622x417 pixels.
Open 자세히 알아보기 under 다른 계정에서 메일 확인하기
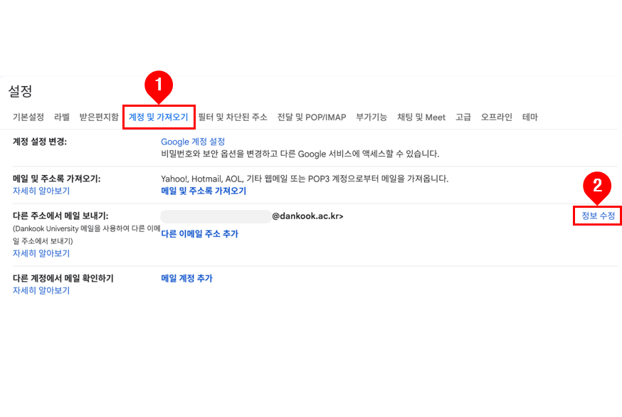(x=41, y=290)
